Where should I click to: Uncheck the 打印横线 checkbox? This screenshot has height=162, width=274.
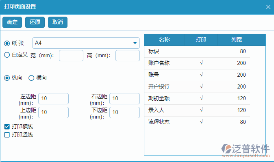pyautogui.click(x=7, y=127)
